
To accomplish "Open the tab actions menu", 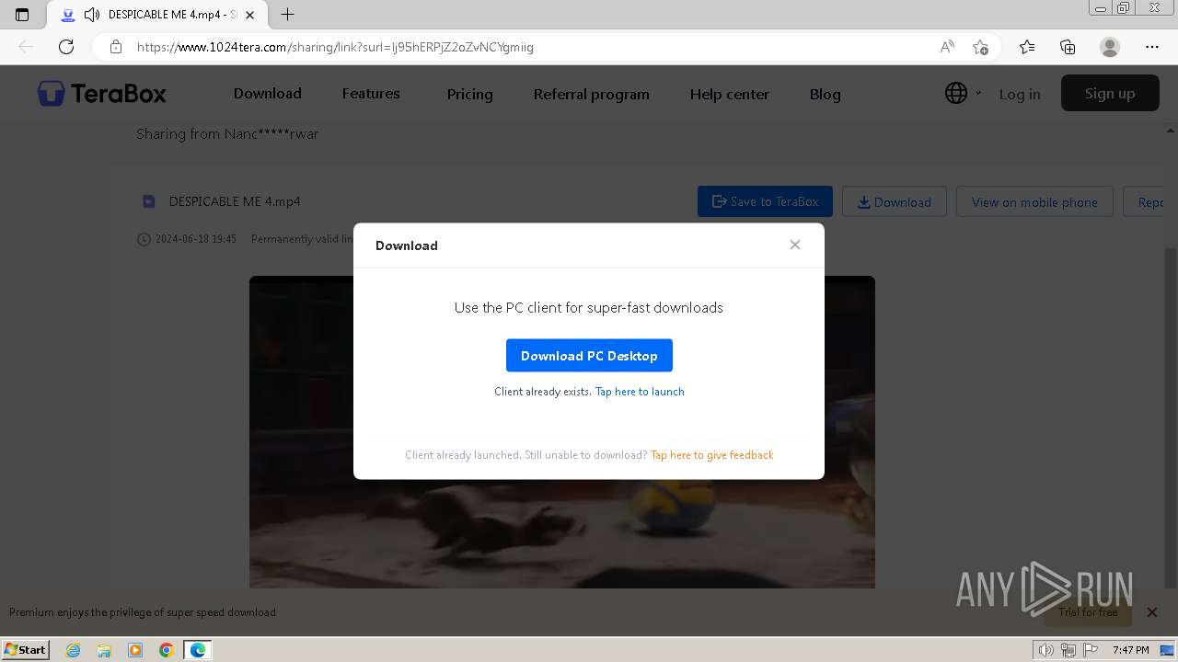I will click(x=22, y=15).
